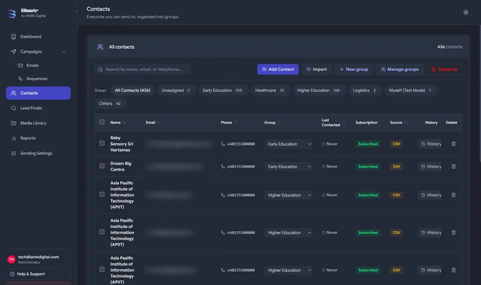Filter by Healthcare group chip

tap(270, 91)
